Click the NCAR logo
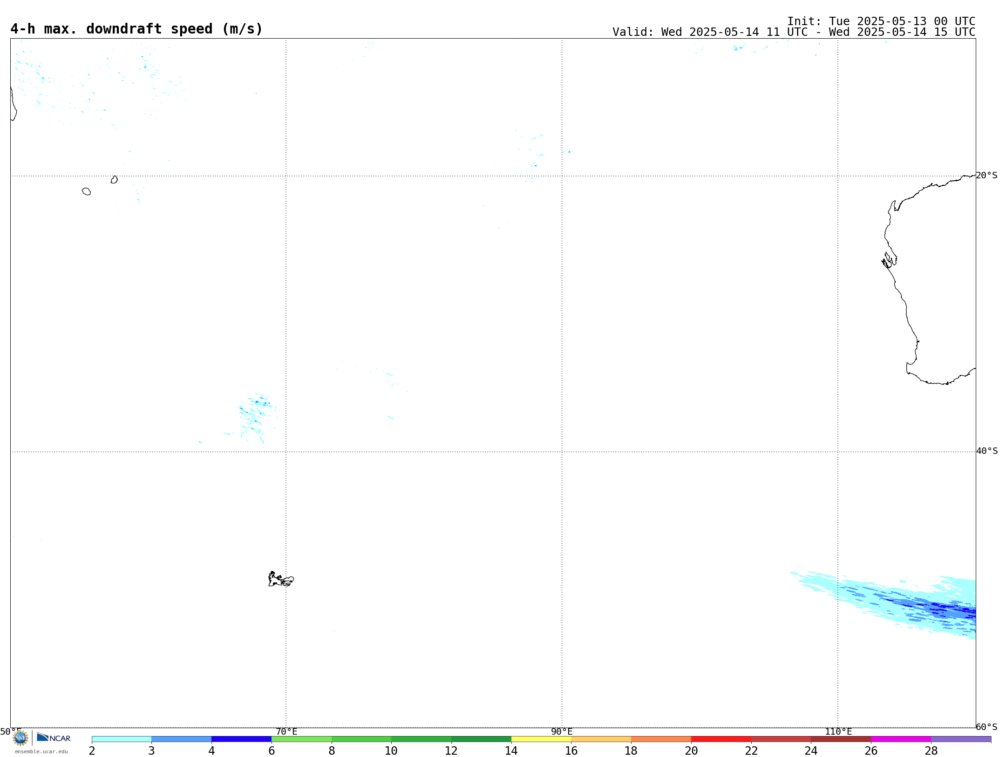The height and width of the screenshot is (757, 1006). point(54,737)
